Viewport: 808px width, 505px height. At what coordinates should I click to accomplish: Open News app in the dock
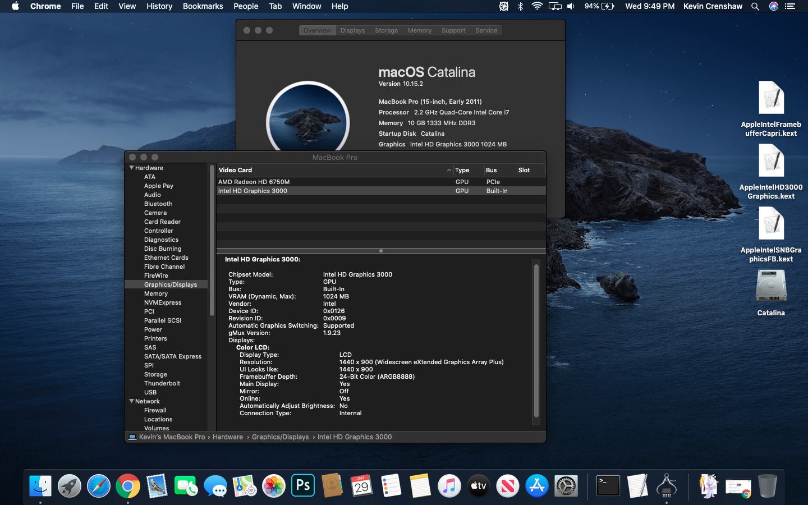[x=507, y=486]
